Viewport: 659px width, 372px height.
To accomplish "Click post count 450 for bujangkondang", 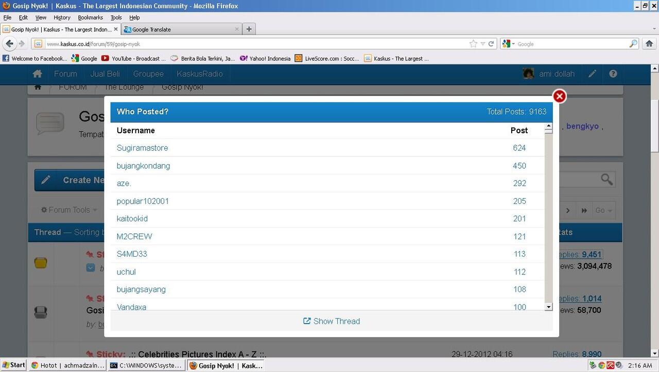I will click(x=519, y=166).
